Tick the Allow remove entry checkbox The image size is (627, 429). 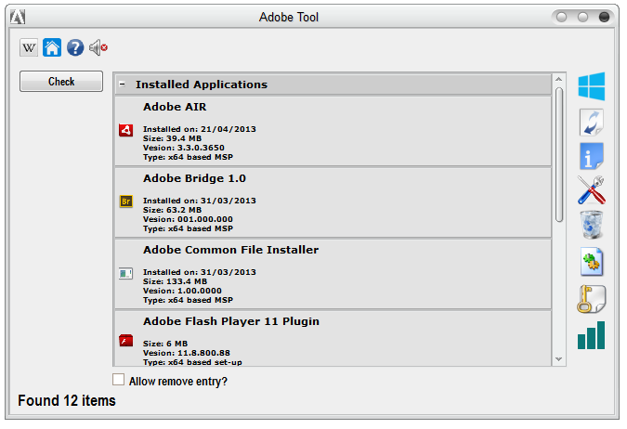click(x=118, y=380)
